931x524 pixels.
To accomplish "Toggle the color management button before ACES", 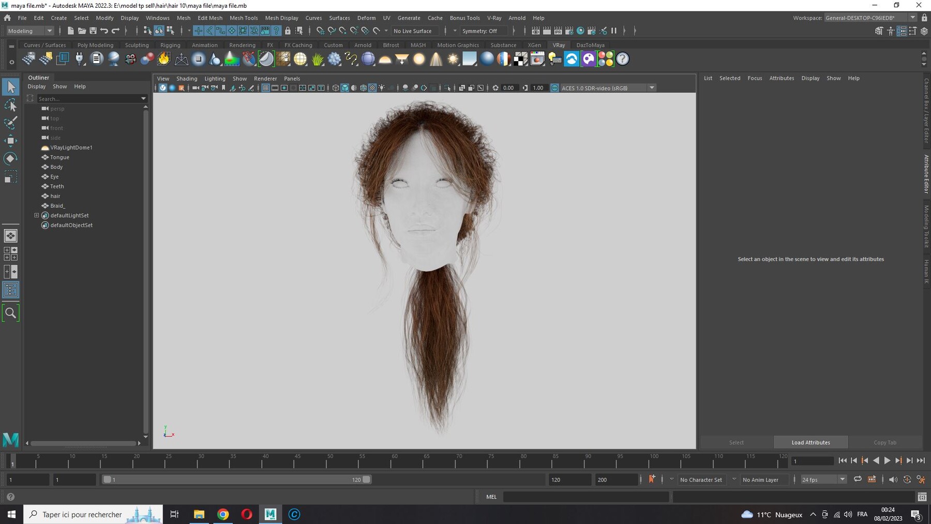I will 554,88.
